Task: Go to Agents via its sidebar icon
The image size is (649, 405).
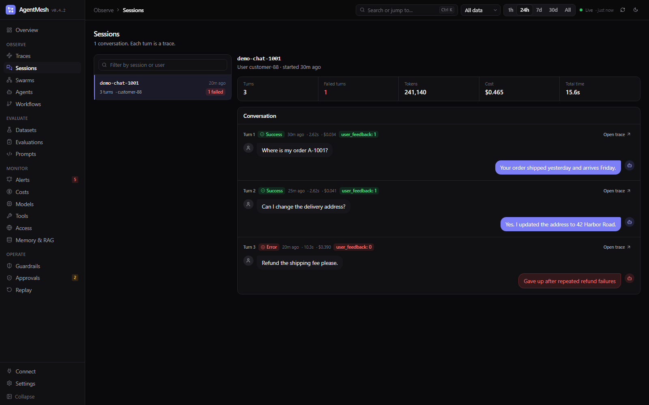Action: pos(9,92)
